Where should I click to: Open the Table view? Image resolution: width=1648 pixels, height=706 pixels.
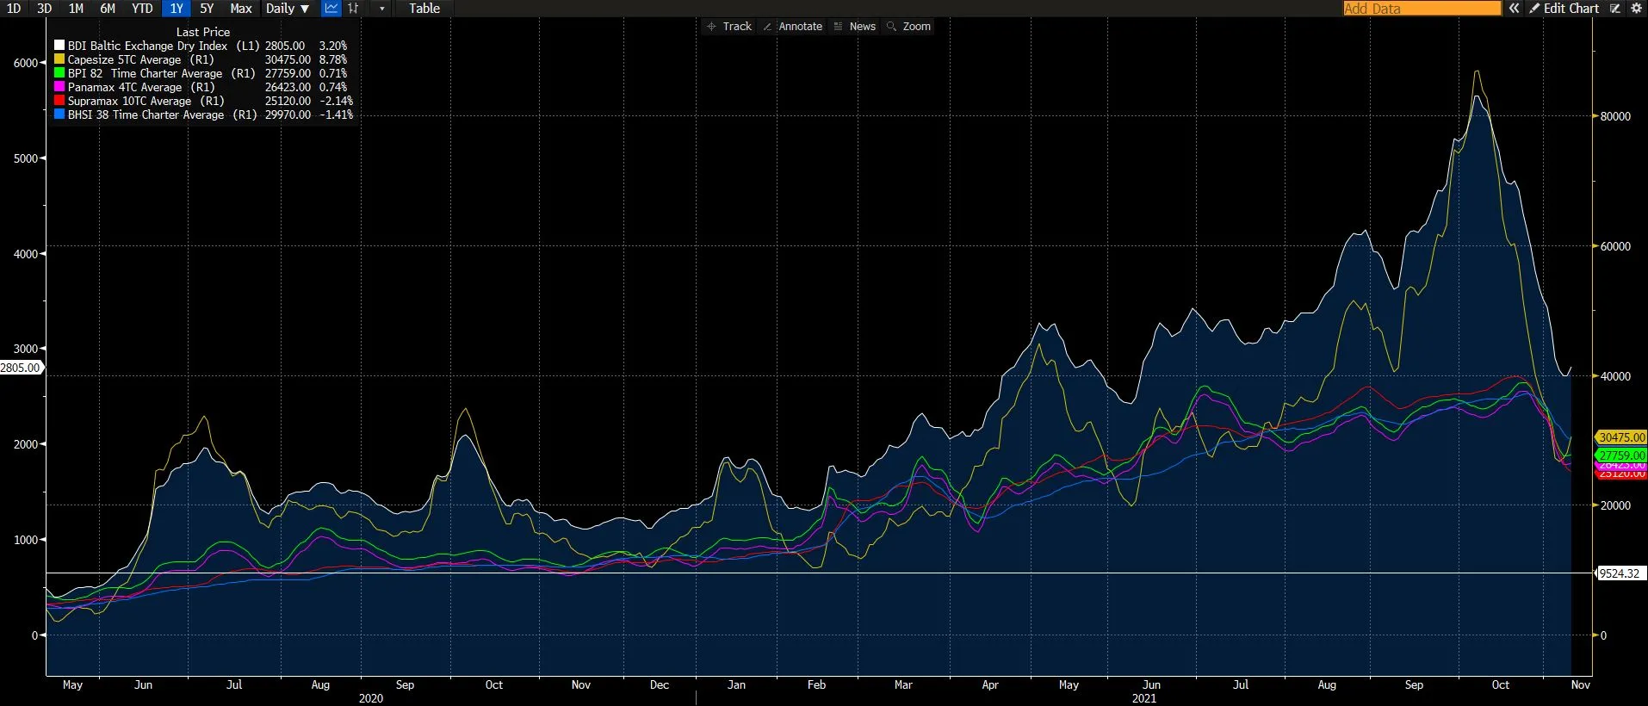click(424, 9)
